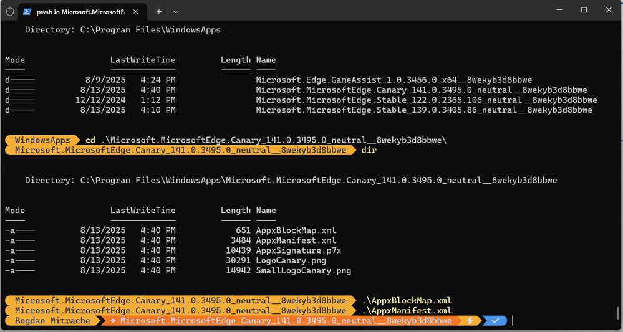Screen dimensions: 623x332
Task: Click LogoCanary.png file name
Action: coord(291,260)
